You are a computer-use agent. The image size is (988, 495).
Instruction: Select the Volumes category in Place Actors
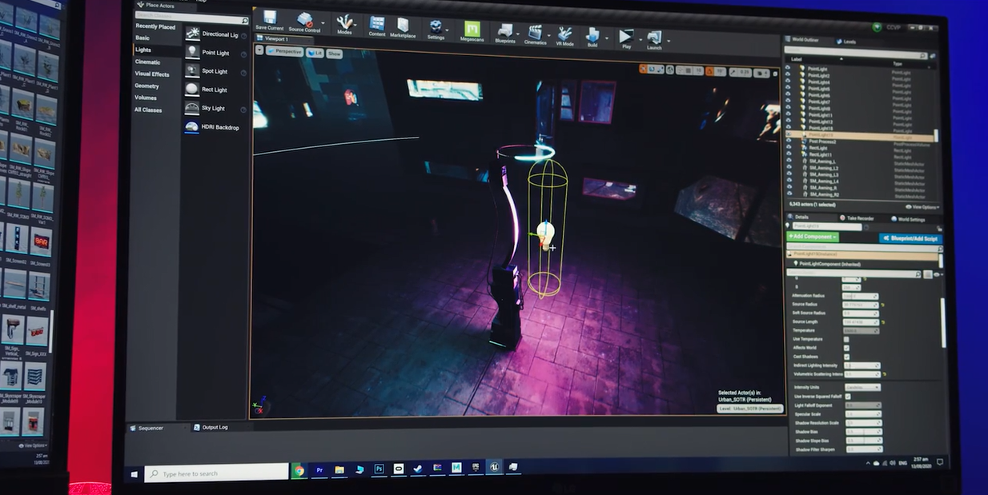point(146,98)
